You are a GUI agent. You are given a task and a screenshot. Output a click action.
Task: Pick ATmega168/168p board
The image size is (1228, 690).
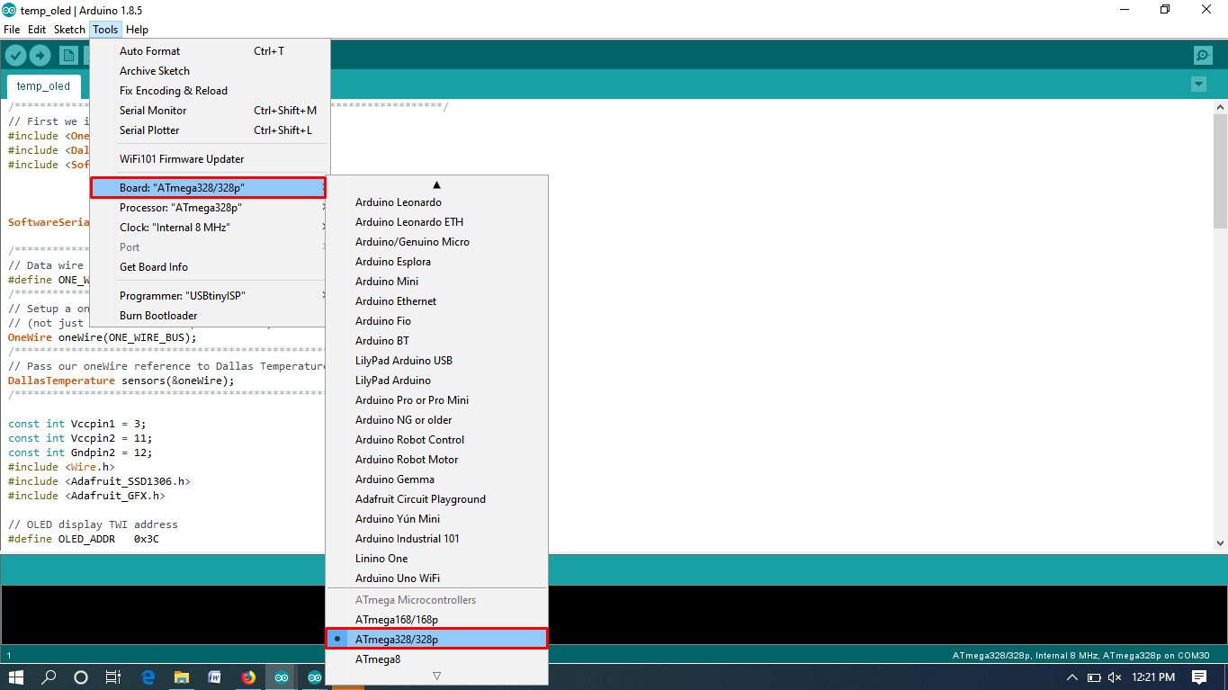point(436,620)
